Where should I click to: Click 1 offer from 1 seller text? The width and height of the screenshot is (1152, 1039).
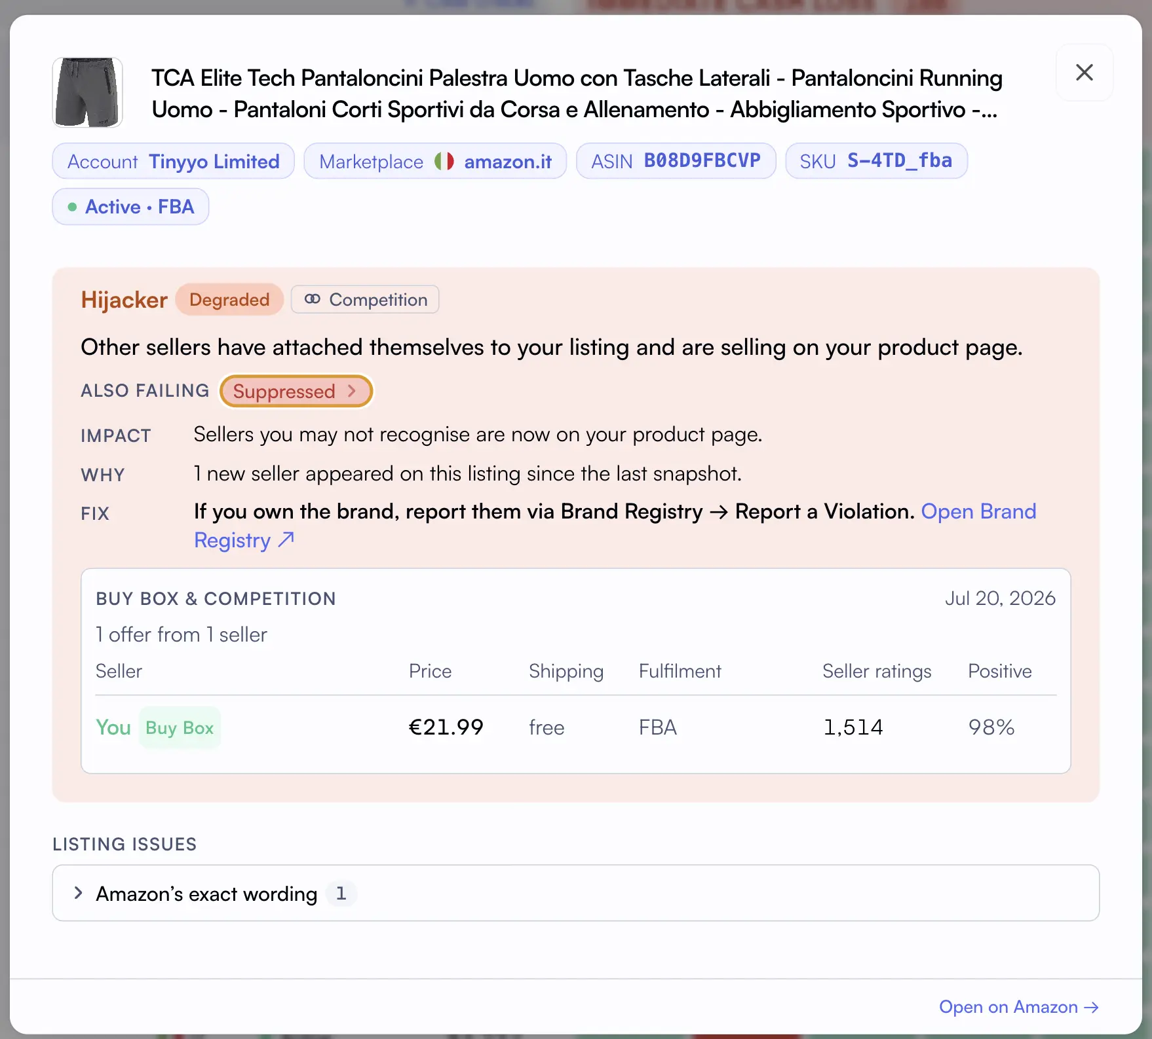[x=182, y=634]
